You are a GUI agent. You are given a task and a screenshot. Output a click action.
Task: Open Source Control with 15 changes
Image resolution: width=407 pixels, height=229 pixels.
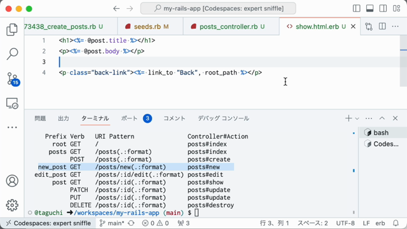[13, 79]
